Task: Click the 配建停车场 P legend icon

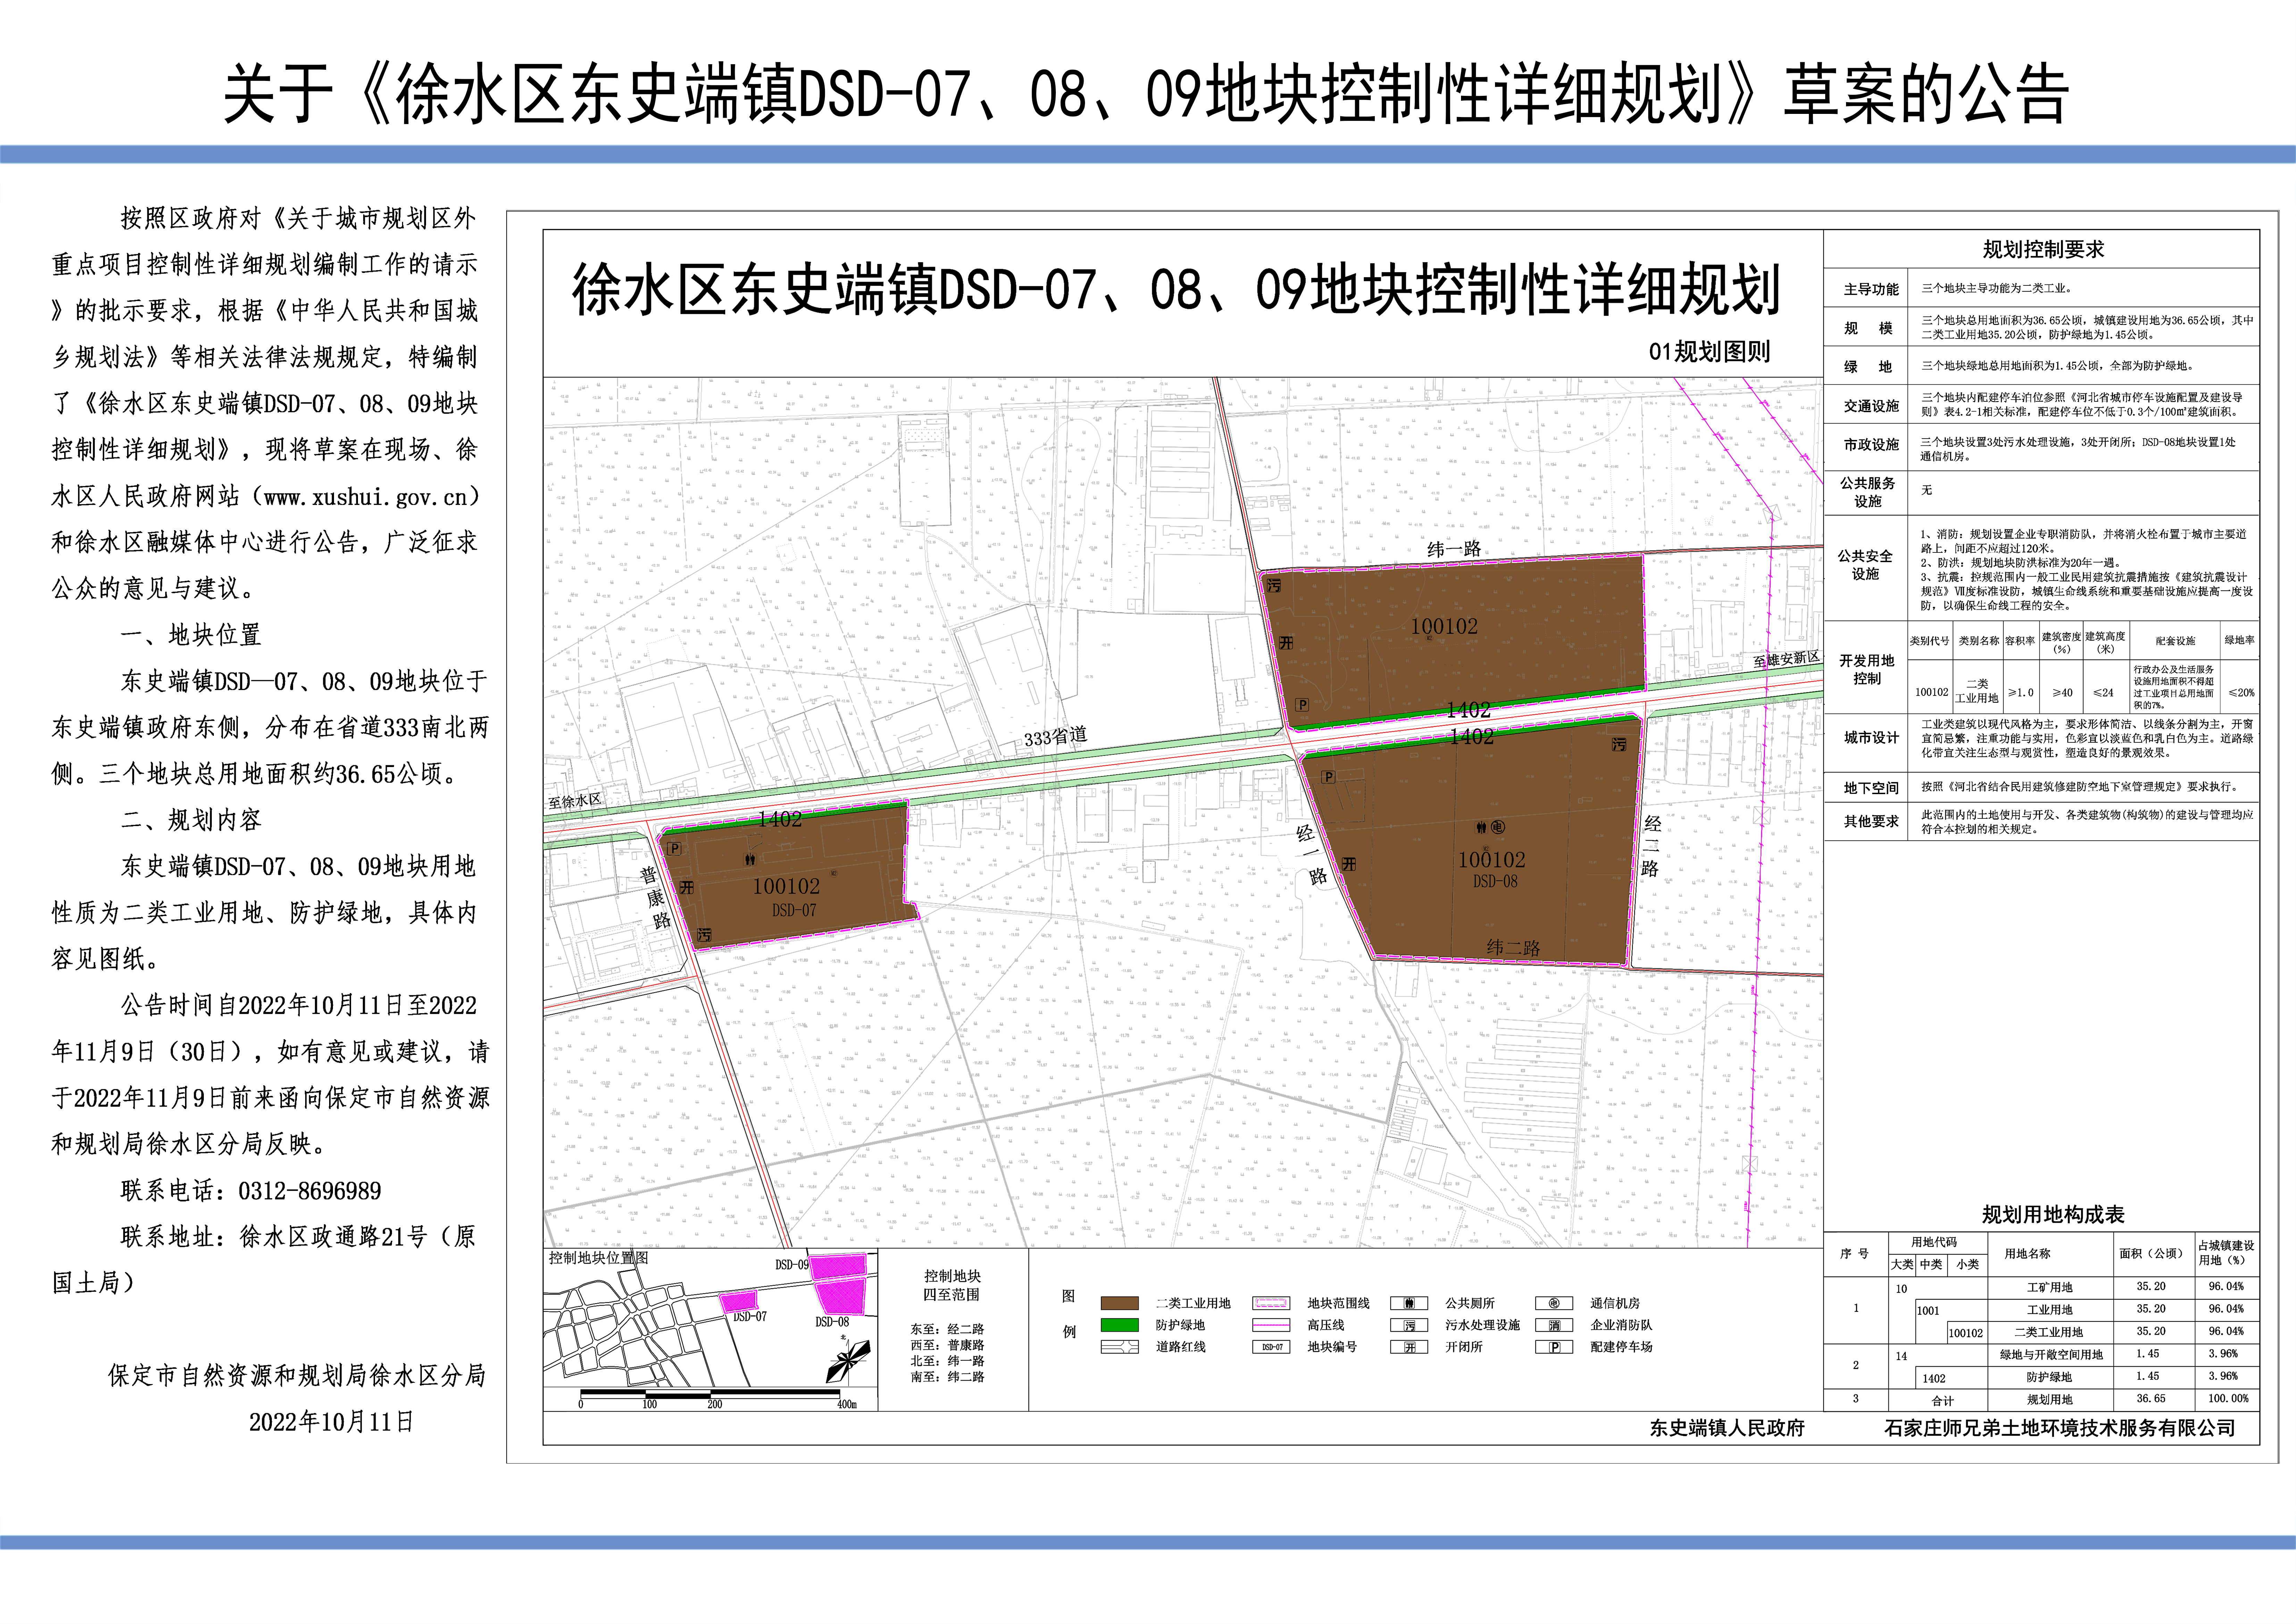Action: click(x=1554, y=1347)
